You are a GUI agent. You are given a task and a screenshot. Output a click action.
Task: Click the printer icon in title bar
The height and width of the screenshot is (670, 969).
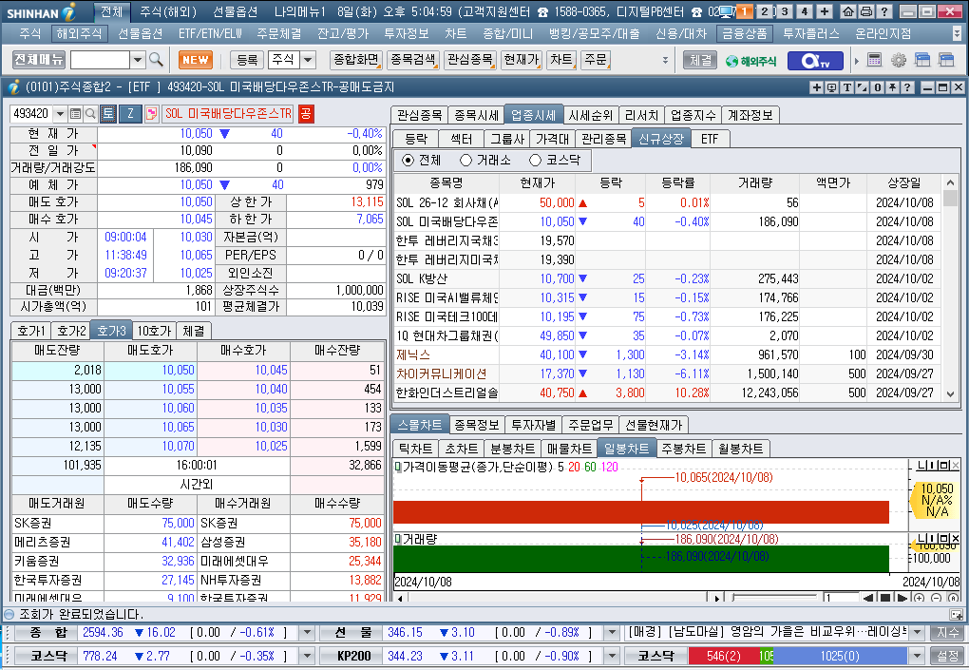(x=866, y=11)
